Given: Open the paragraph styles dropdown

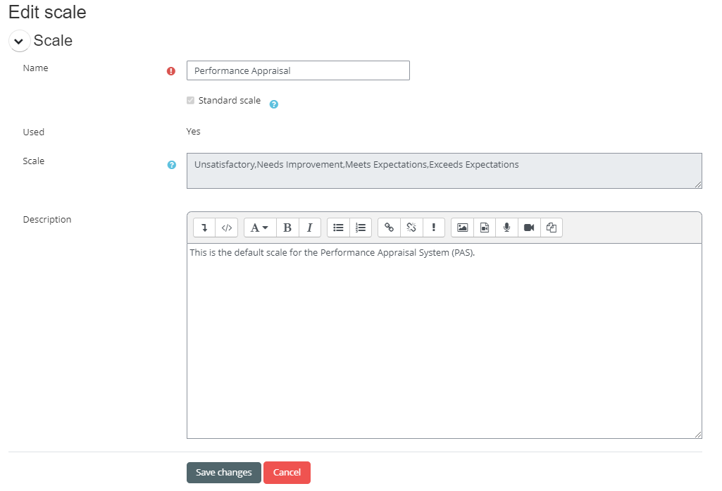Looking at the screenshot, I should click(x=260, y=228).
